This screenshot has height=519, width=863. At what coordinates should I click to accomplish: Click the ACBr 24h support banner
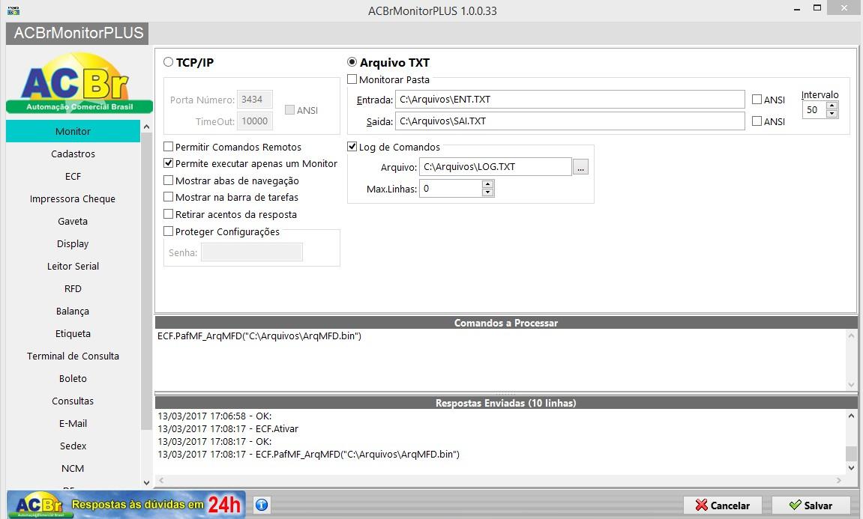(126, 504)
